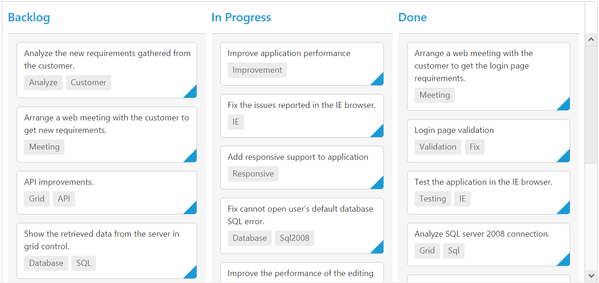599x283 pixels.
Task: Click the 'Improvement' tag
Action: click(257, 70)
